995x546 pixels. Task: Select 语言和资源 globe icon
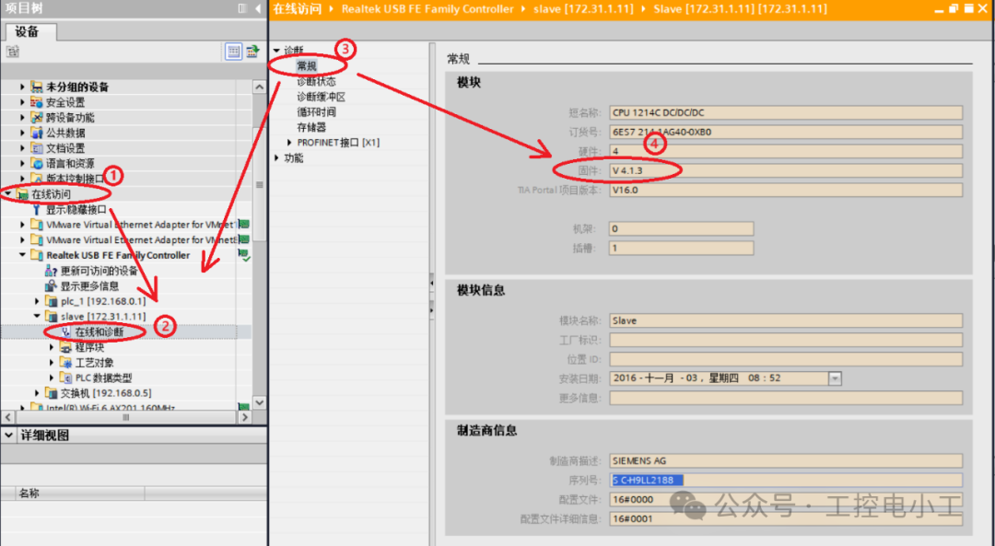click(37, 164)
